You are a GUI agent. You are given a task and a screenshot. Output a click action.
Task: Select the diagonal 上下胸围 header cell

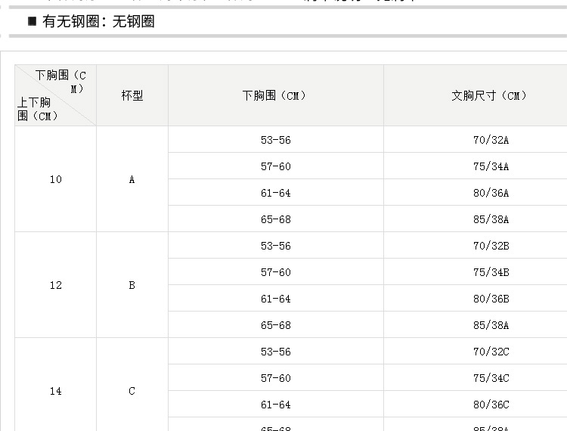(x=56, y=96)
